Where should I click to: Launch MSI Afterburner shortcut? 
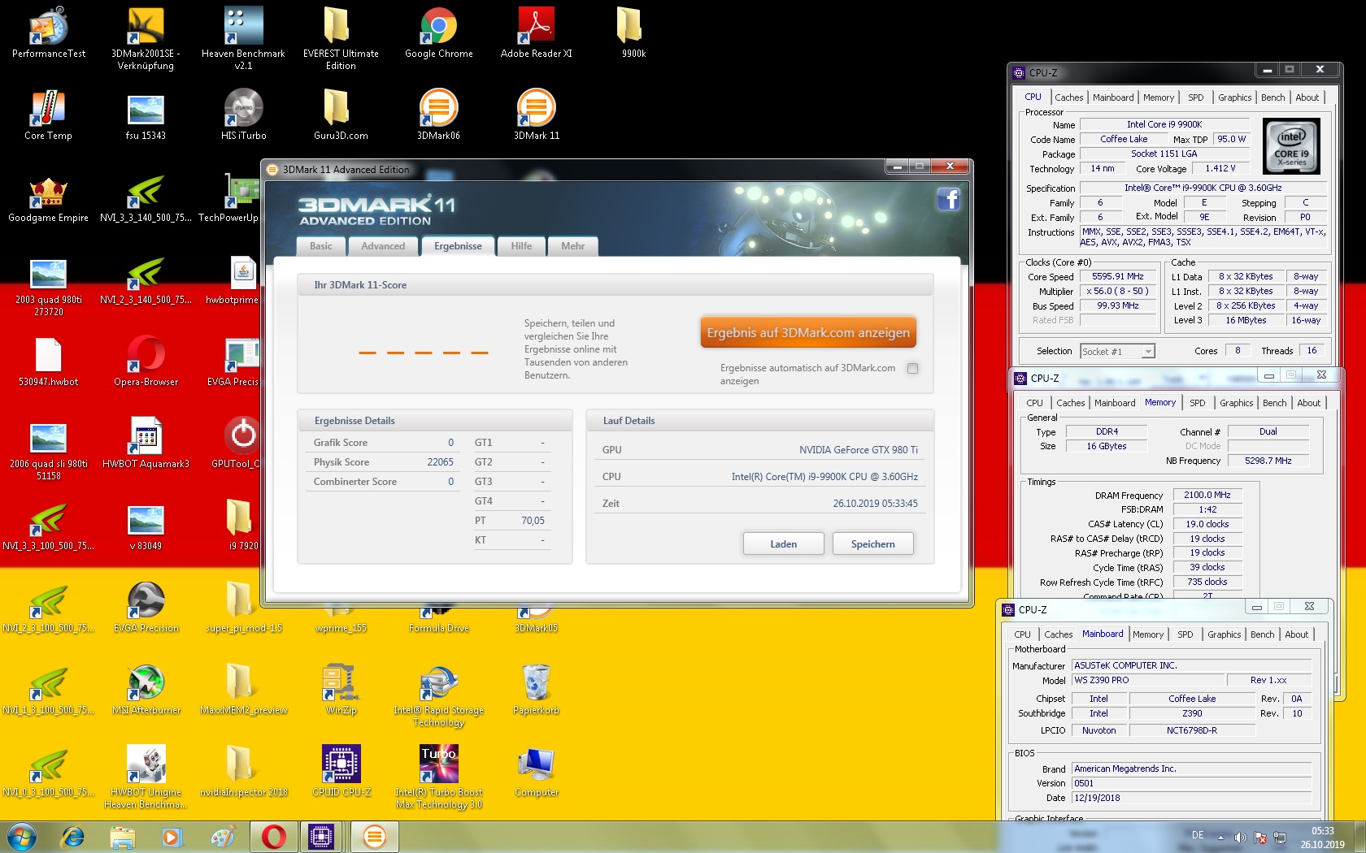(x=146, y=690)
